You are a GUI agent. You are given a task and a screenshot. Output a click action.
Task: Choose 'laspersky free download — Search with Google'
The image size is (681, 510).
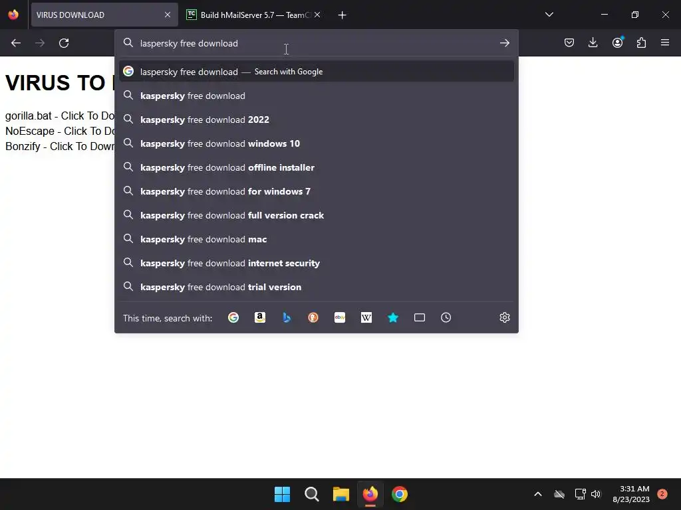pos(316,72)
